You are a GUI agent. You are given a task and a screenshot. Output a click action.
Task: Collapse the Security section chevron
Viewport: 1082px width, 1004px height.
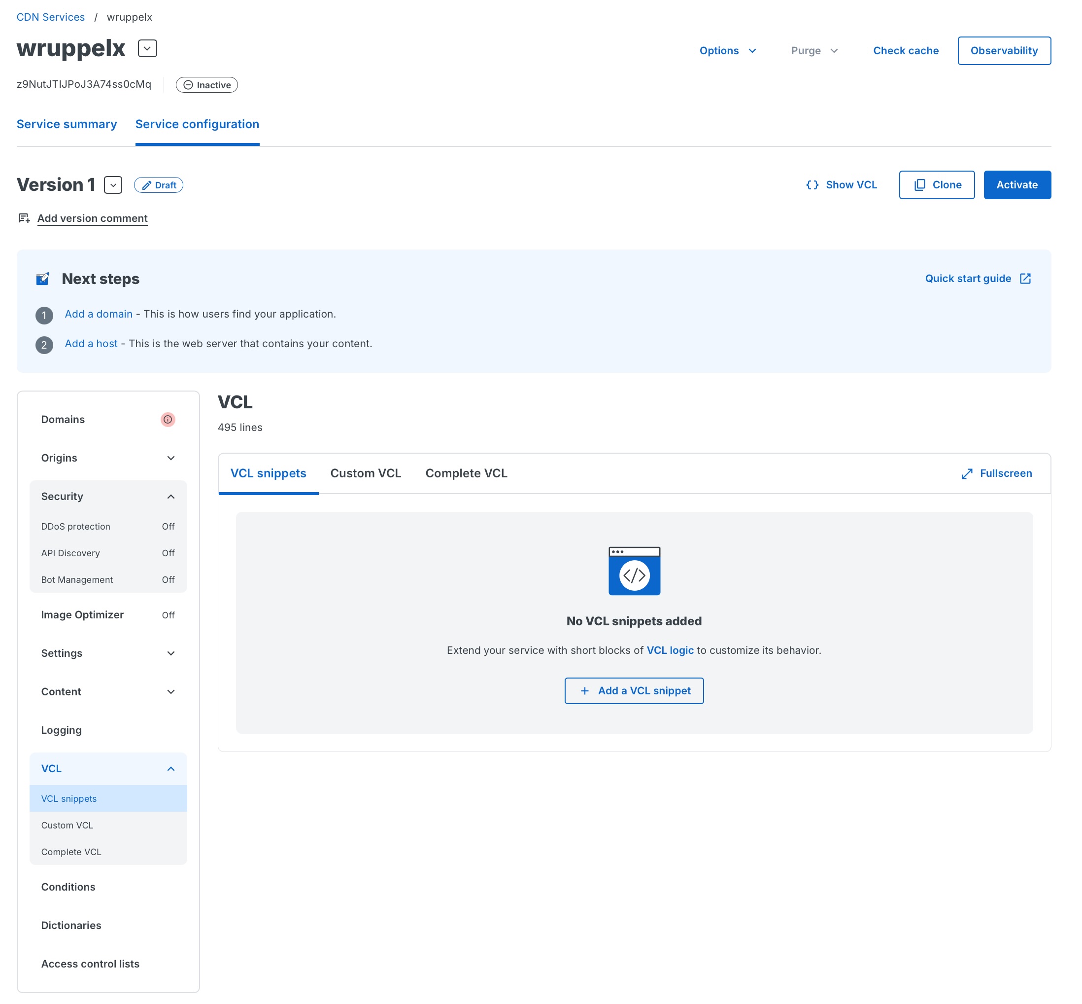point(170,497)
